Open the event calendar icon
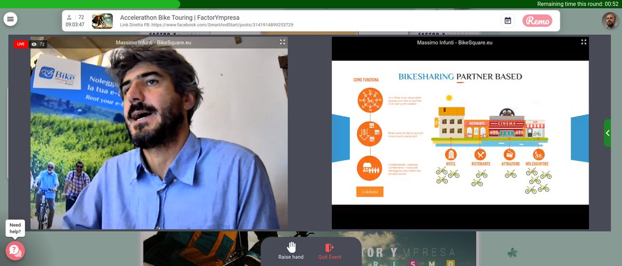622x266 pixels. tap(508, 21)
